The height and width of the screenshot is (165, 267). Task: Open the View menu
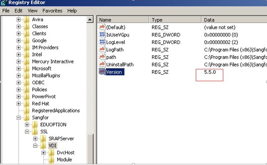(x=32, y=11)
